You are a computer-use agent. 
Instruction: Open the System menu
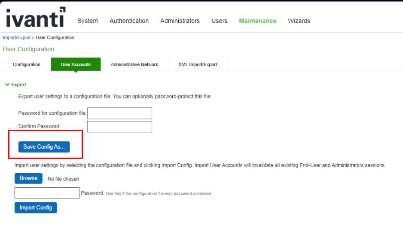[88, 21]
